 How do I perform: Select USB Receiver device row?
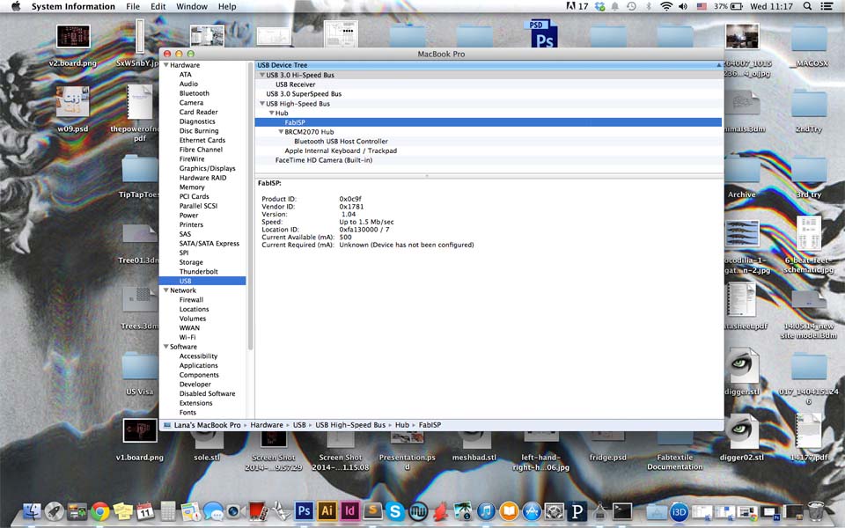489,84
